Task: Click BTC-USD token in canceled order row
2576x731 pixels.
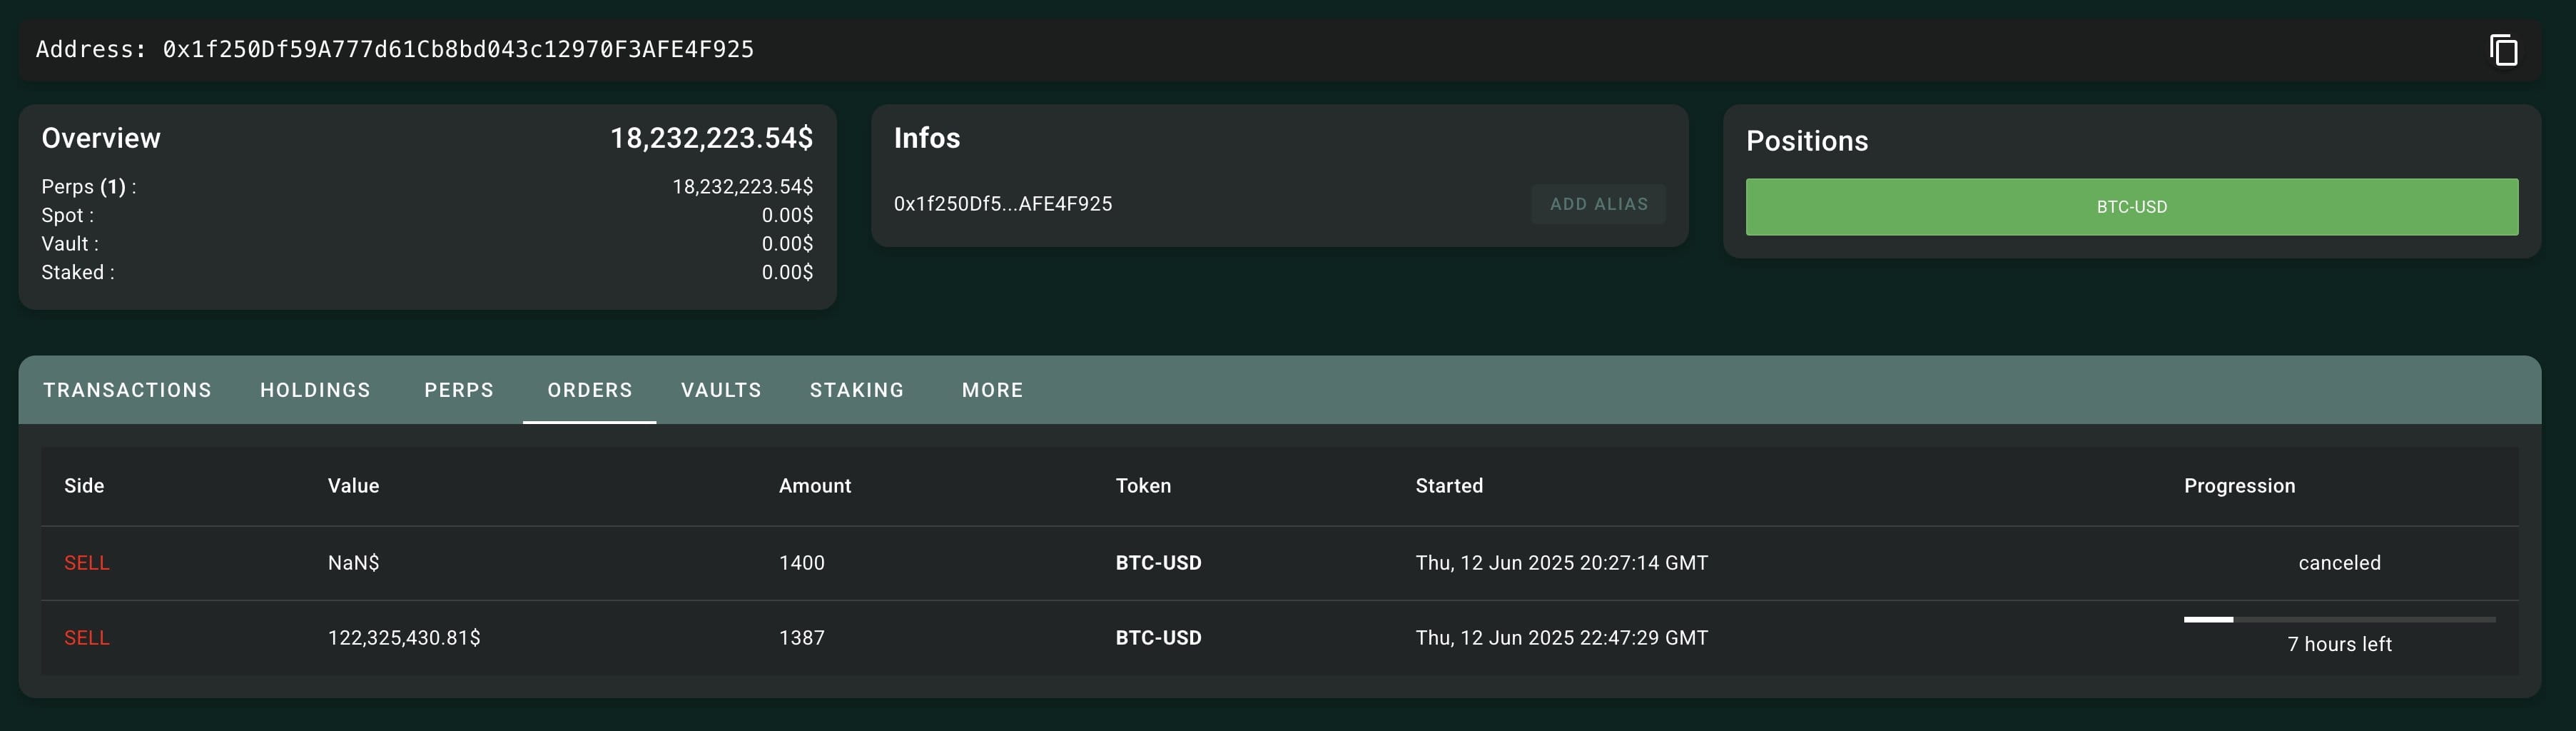Action: [x=1158, y=563]
